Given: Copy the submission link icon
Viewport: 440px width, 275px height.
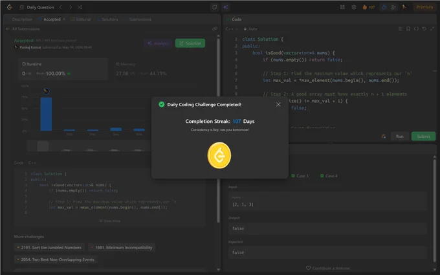Looking at the screenshot, I should (x=215, y=28).
